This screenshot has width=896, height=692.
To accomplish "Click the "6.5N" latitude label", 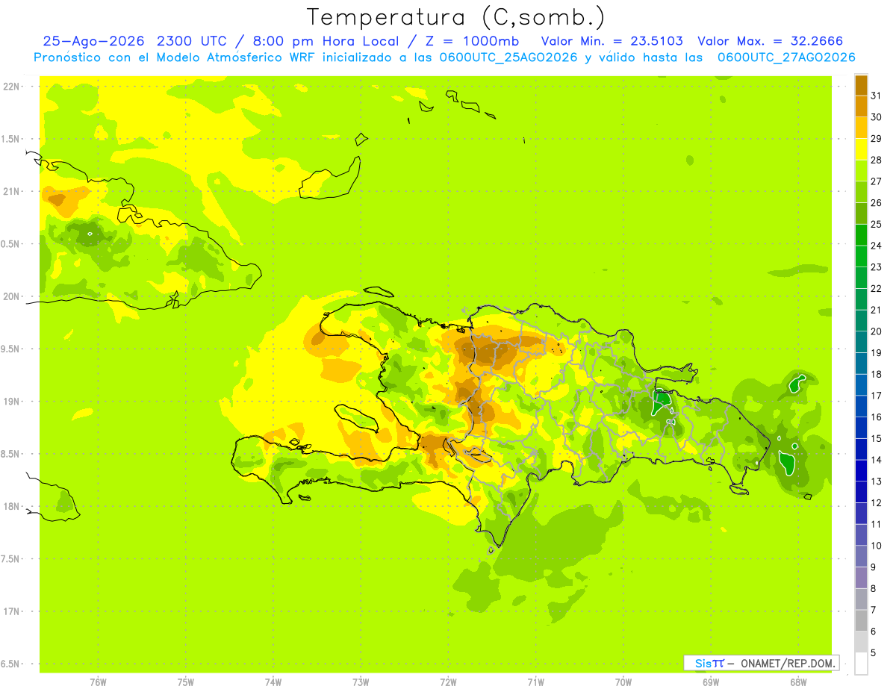I will tap(11, 664).
